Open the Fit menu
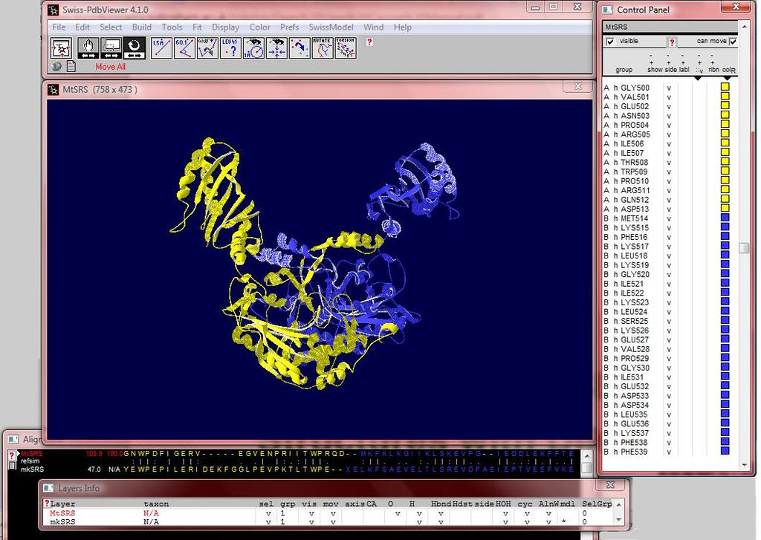 (x=197, y=27)
